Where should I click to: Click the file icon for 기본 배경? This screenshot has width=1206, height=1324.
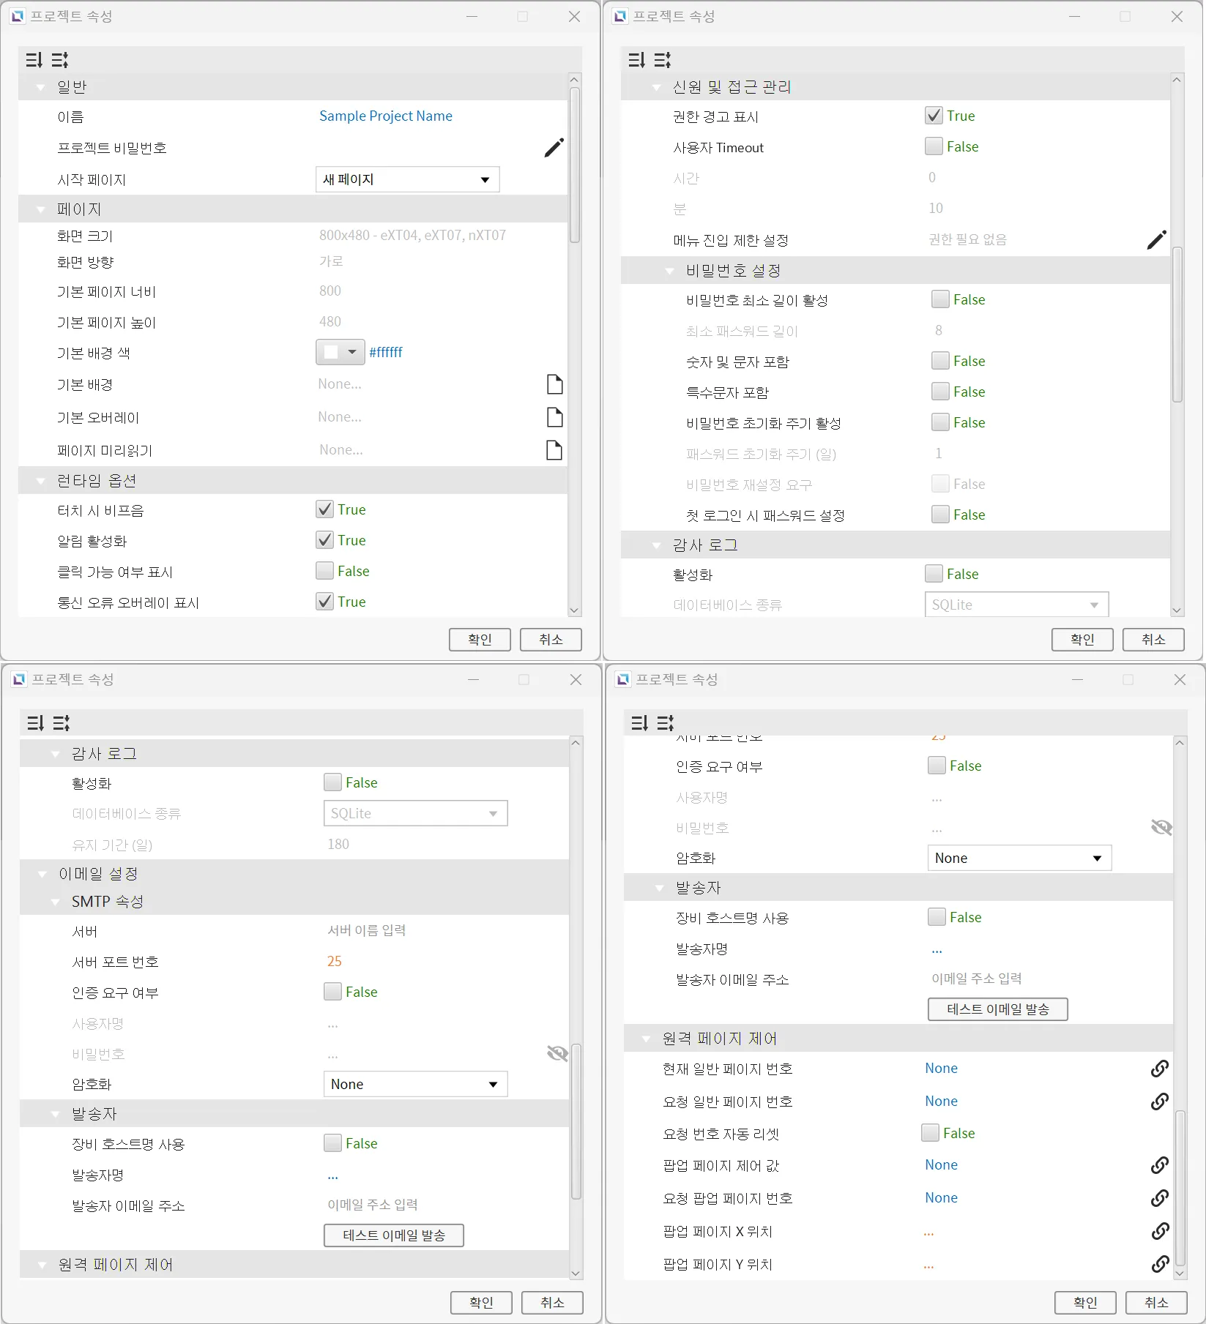(x=554, y=384)
